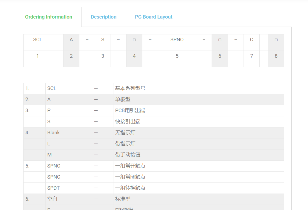The height and width of the screenshot is (210, 308).
Task: Click the SCL cell above number 1
Action: coord(38,40)
